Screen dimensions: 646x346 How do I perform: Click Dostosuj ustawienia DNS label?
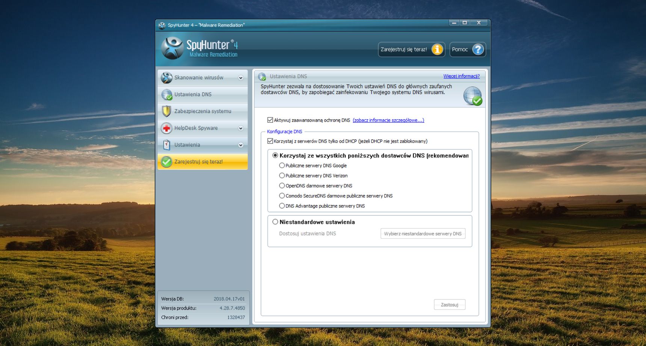pos(308,233)
